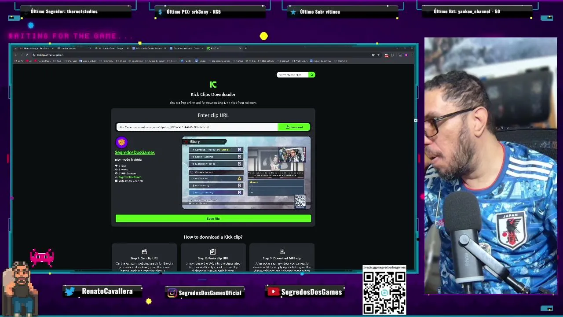This screenshot has height=317, width=563.
Task: Open the browser profile avatar
Action: point(406,55)
